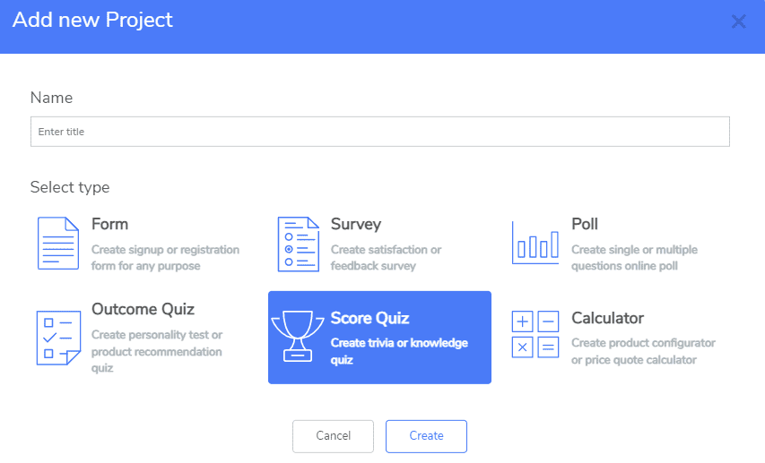Click the Cancel button

point(334,436)
